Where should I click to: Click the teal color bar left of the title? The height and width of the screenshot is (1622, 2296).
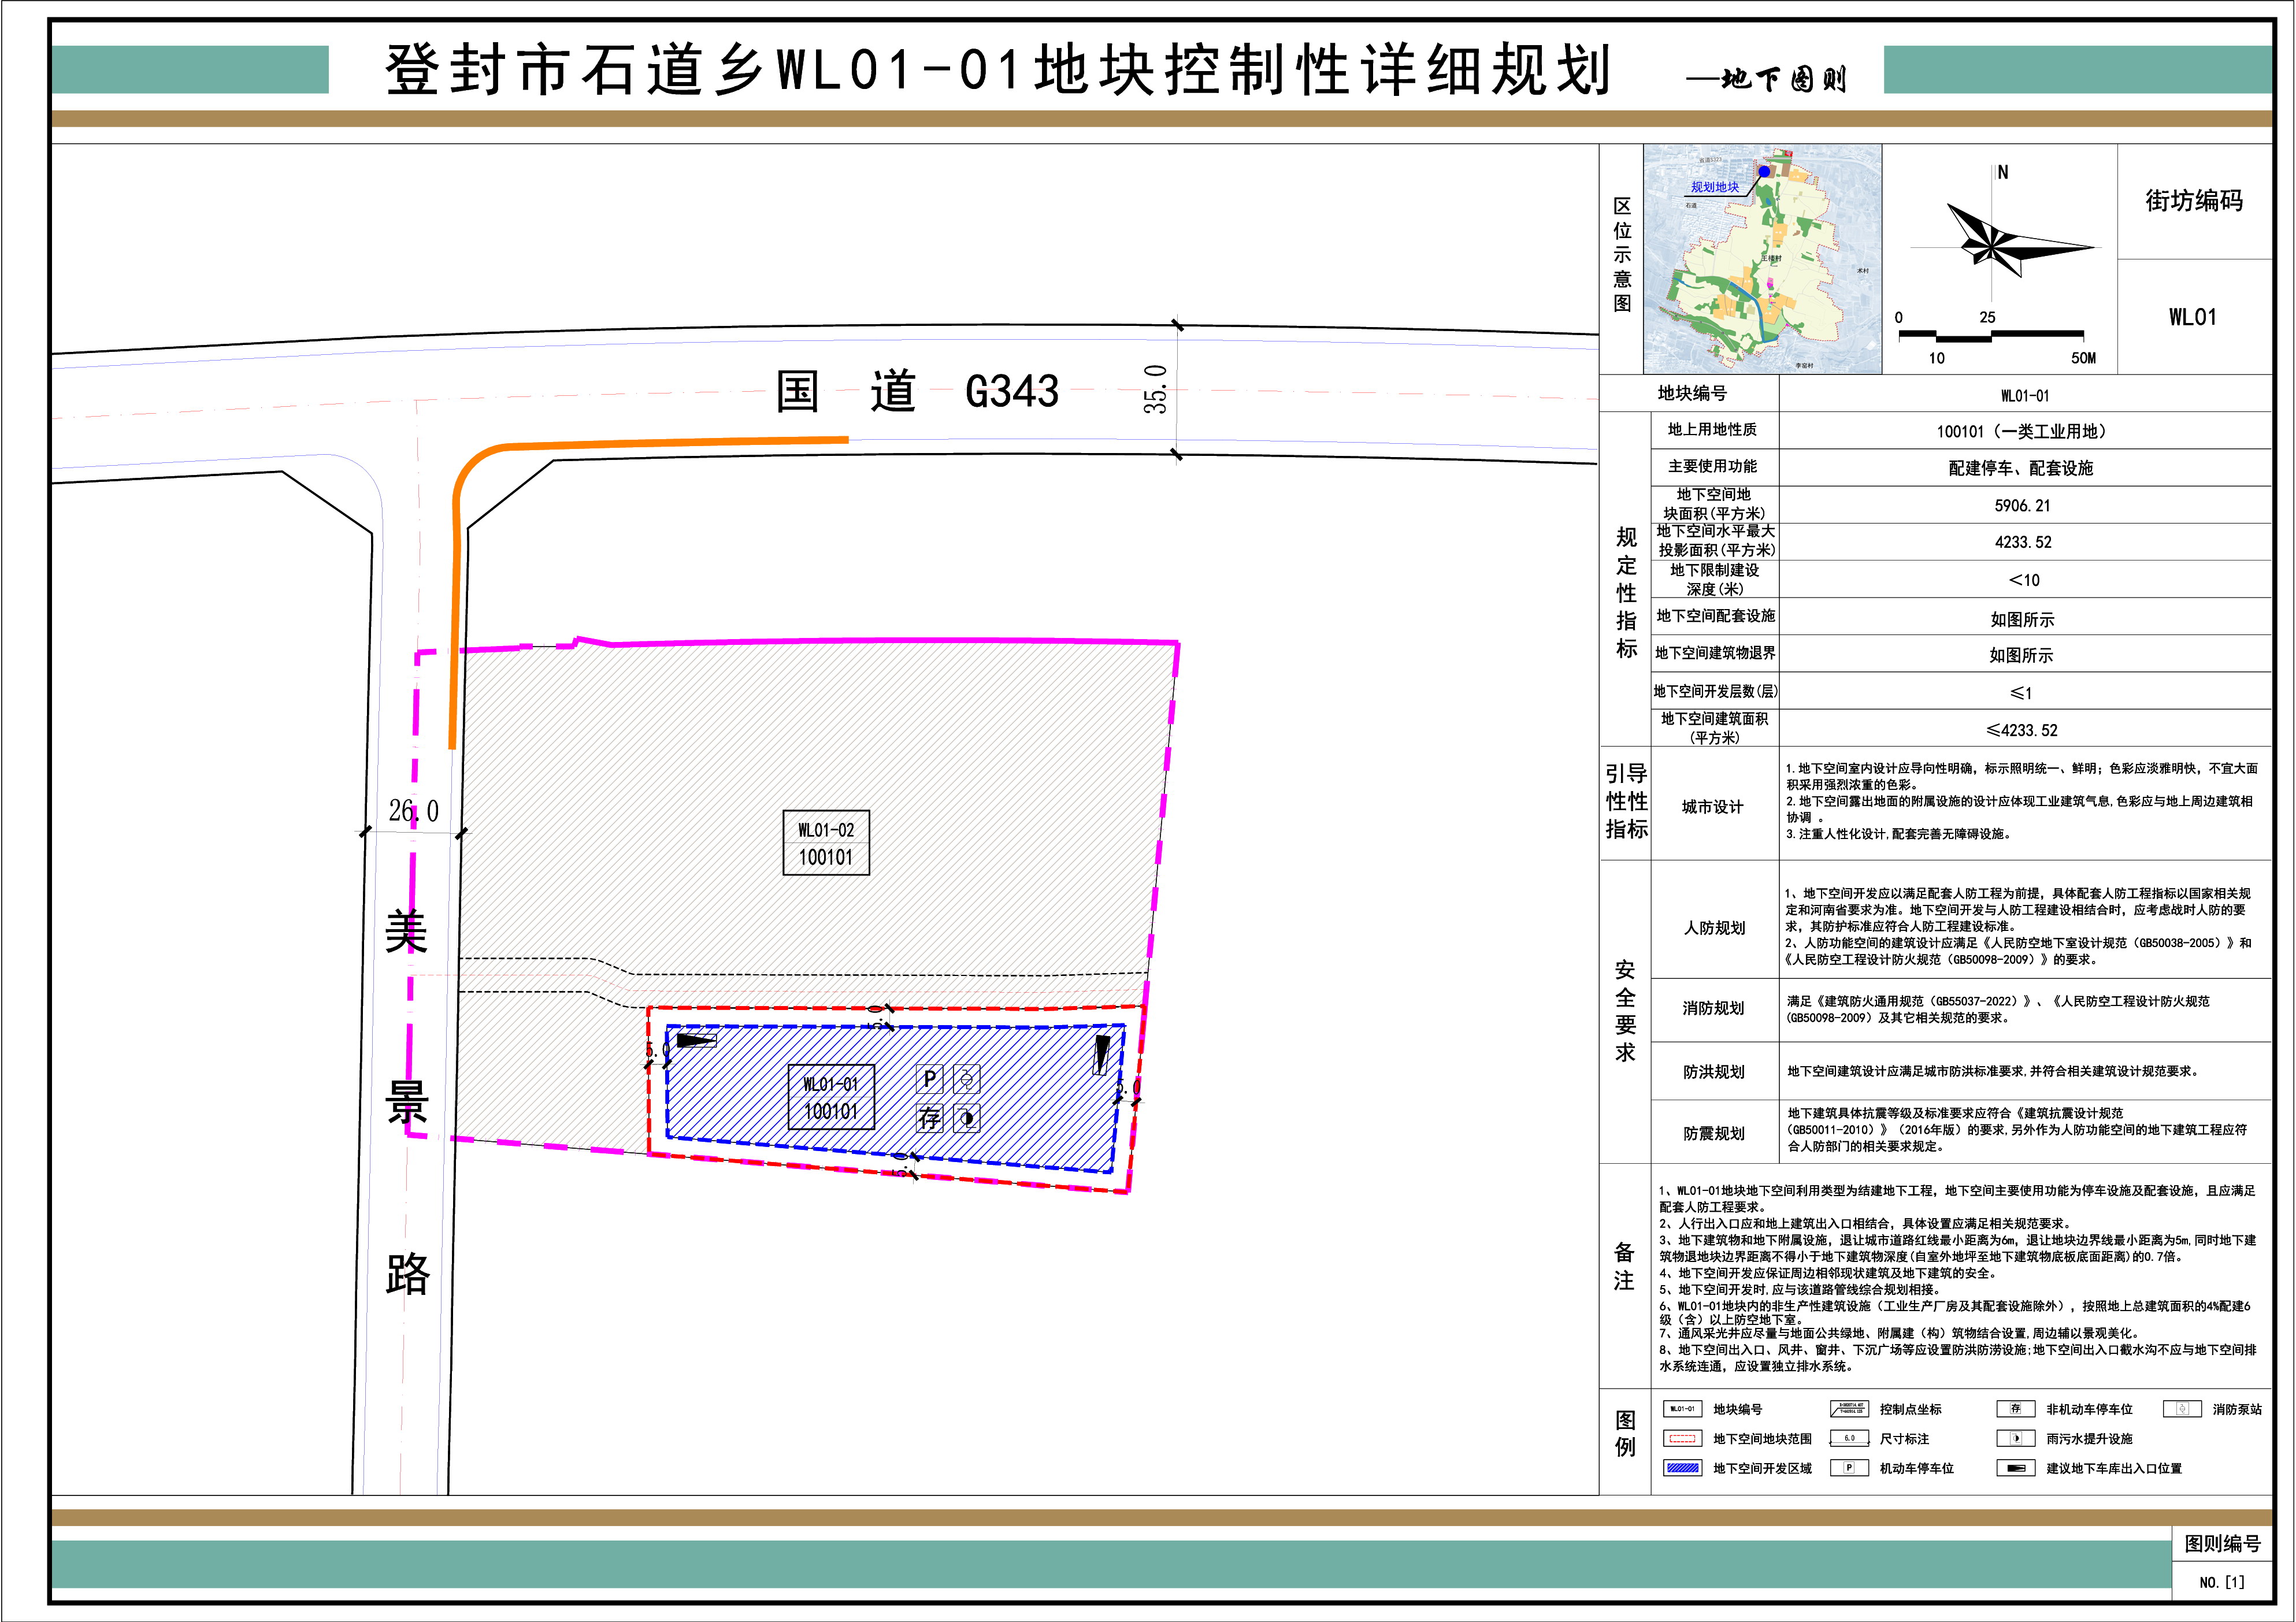pyautogui.click(x=190, y=69)
